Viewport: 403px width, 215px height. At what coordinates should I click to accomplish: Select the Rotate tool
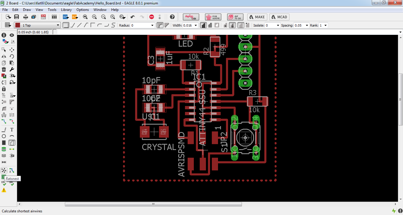click(x=12, y=56)
